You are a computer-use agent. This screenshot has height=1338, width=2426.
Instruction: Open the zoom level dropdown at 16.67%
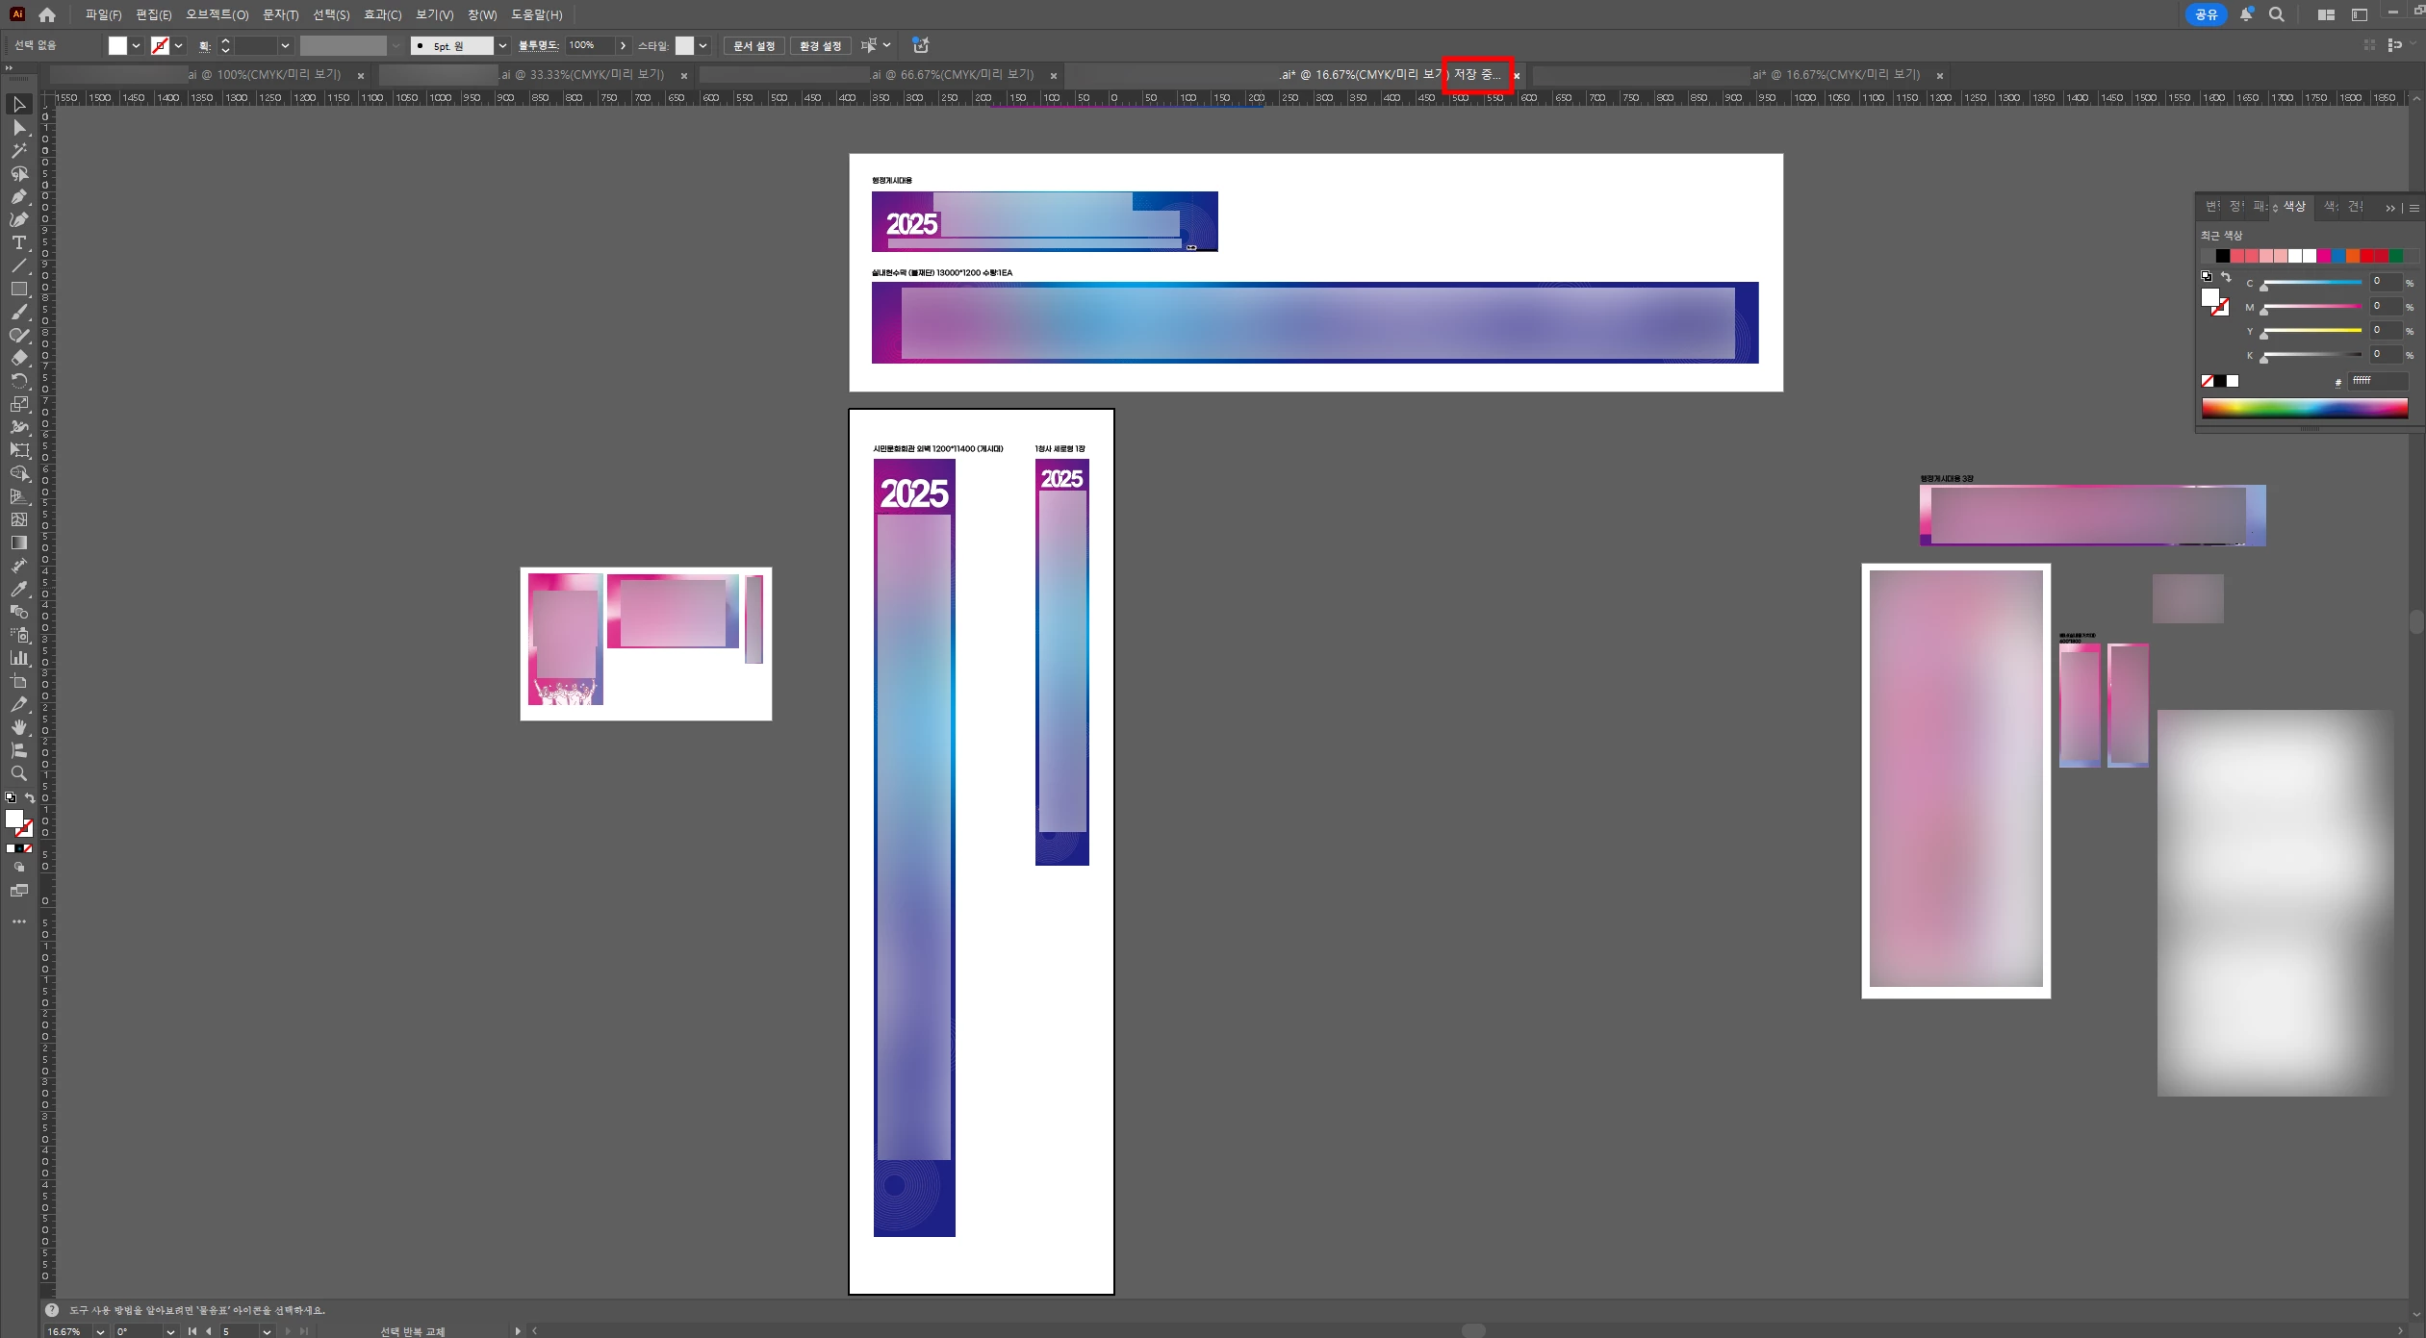100,1331
